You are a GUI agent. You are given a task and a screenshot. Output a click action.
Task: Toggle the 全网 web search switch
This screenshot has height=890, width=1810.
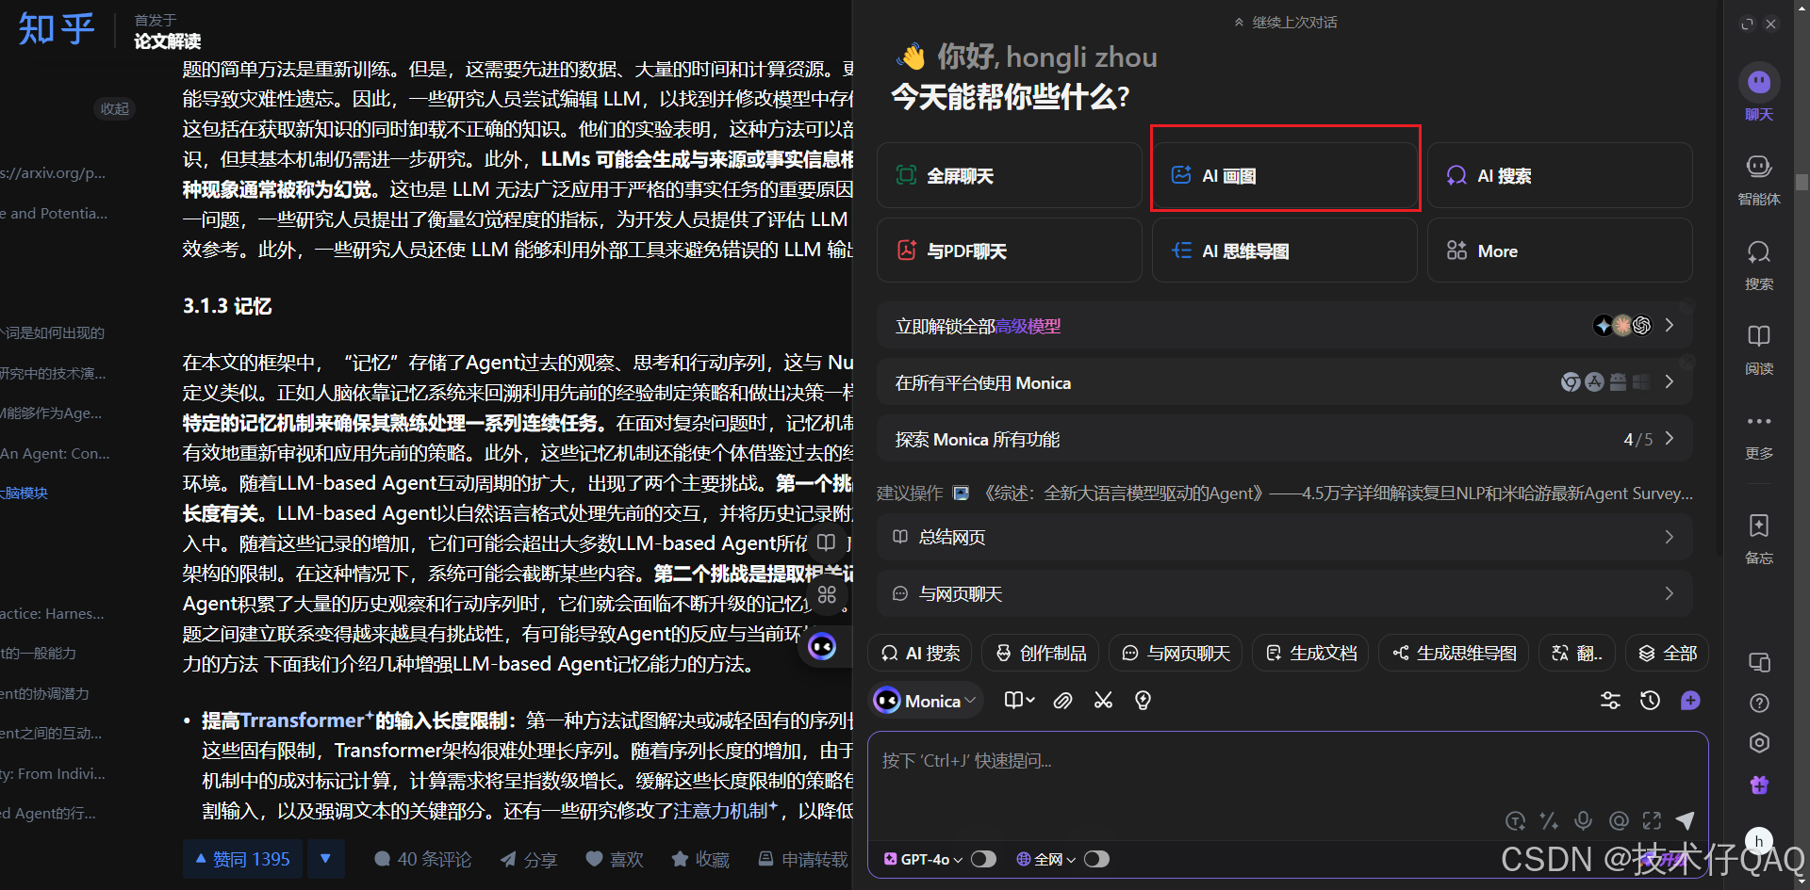1096,859
